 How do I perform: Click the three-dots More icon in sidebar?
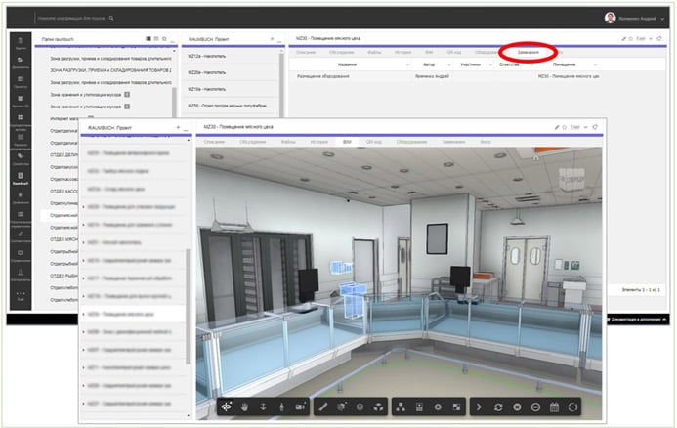tap(21, 295)
